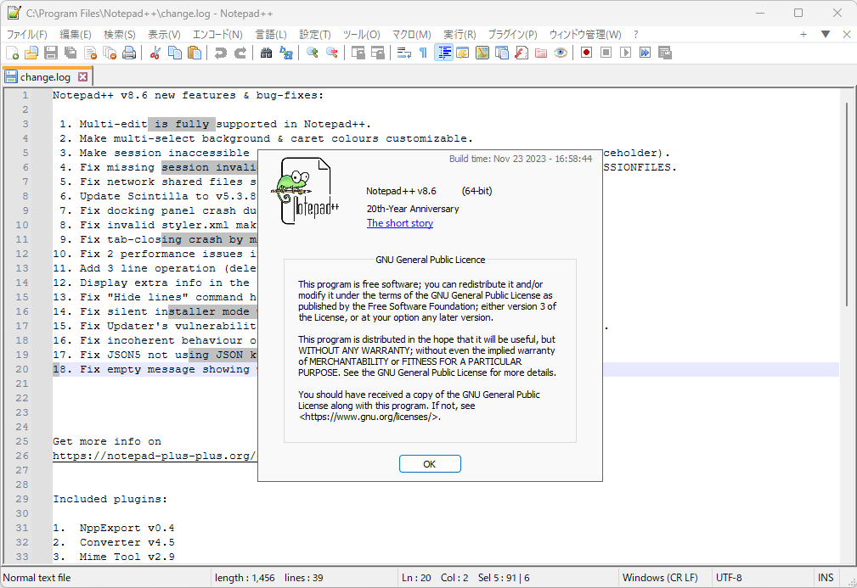Open 'The short story' link
Viewport: 857px width, 588px height.
pos(399,223)
